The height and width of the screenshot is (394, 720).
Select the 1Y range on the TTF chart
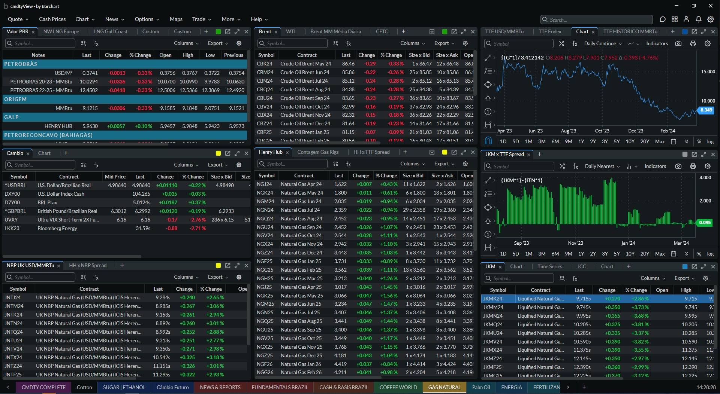tap(581, 141)
